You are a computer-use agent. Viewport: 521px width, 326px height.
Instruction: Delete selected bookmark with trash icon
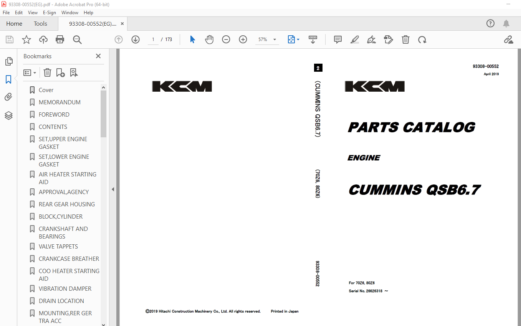[x=47, y=72]
